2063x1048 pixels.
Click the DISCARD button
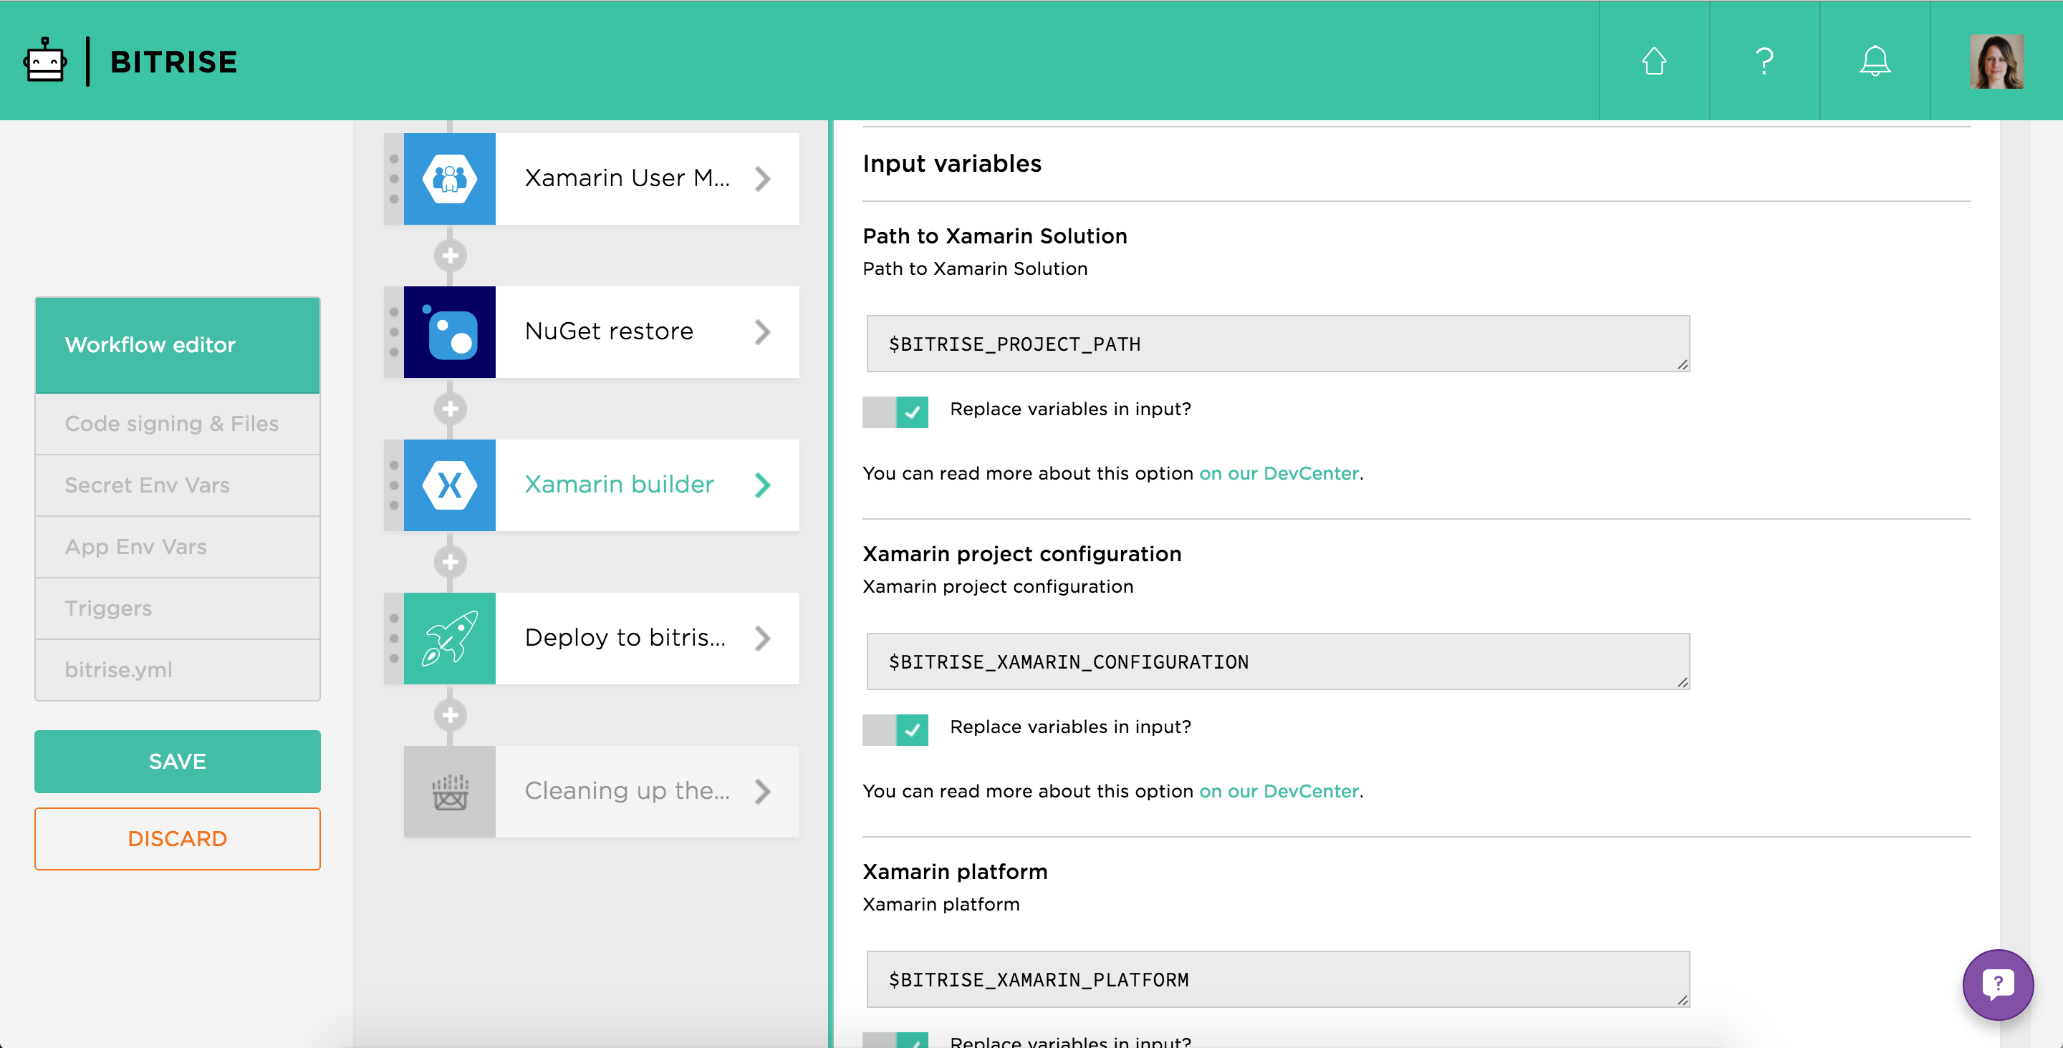177,839
